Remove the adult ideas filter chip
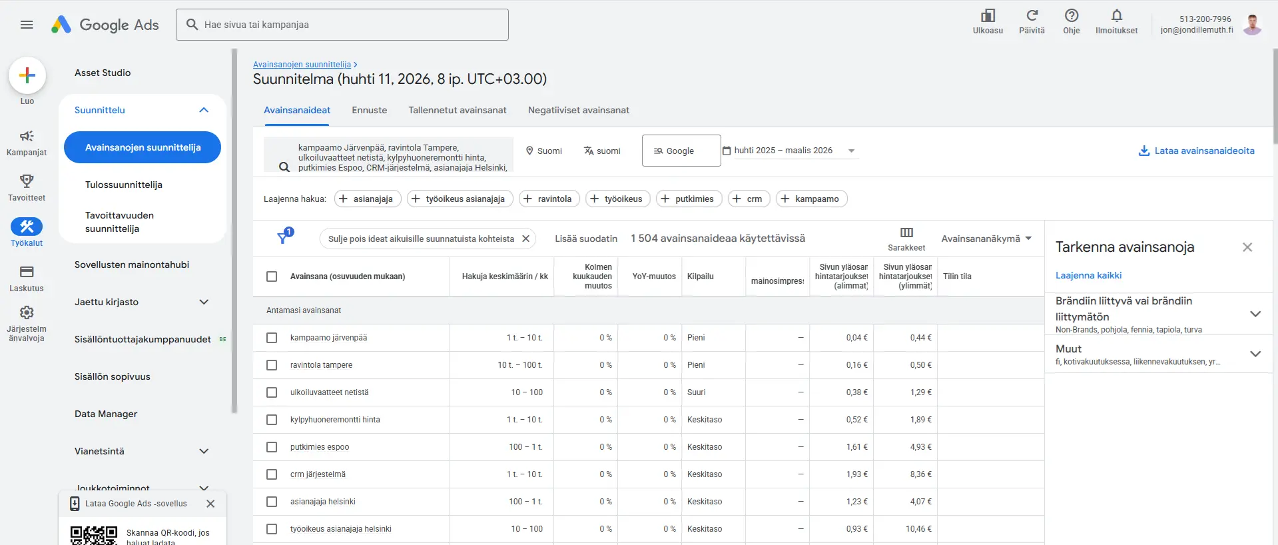Viewport: 1278px width, 545px height. click(x=525, y=239)
